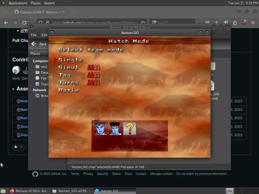Open File menu in file manager
259x194 pixels.
tap(34, 35)
